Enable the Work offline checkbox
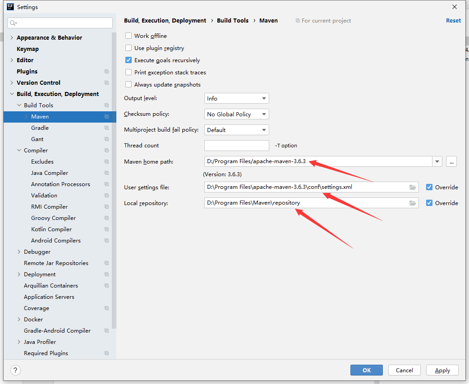This screenshot has width=469, height=384. [129, 36]
